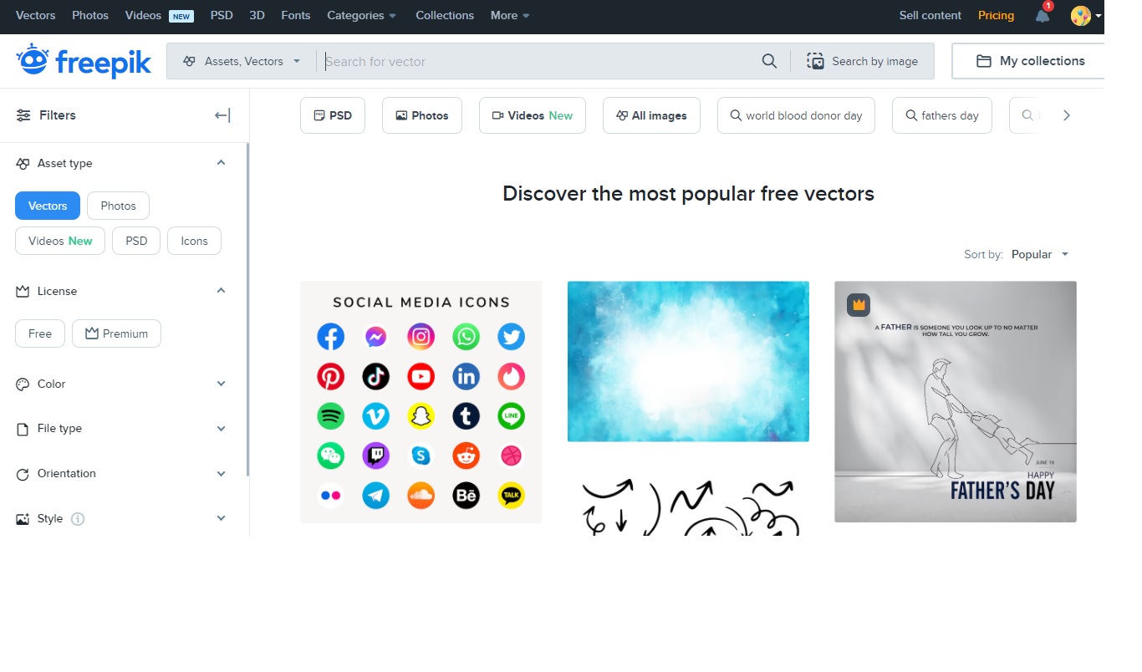Click the Twitter icon in thumbnail

coord(512,337)
